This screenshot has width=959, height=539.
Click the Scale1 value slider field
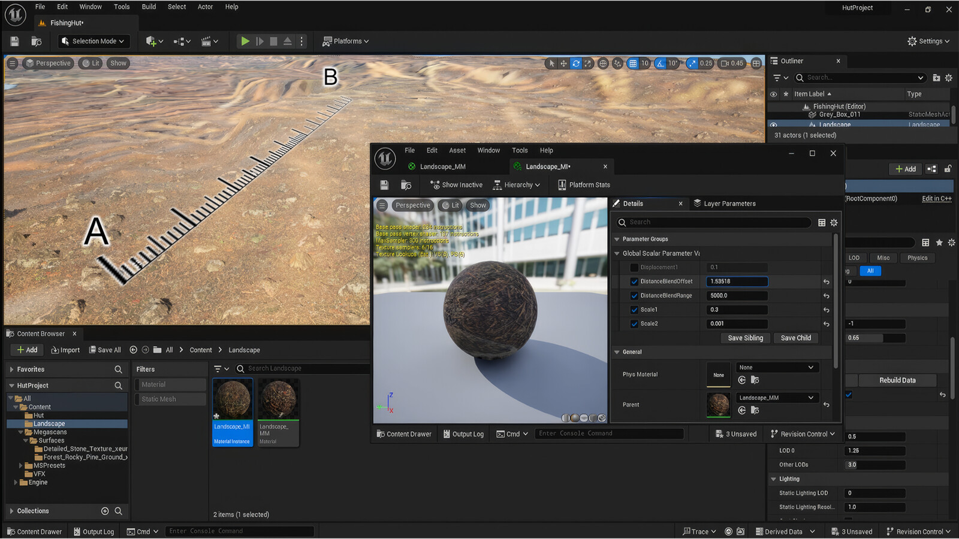736,310
